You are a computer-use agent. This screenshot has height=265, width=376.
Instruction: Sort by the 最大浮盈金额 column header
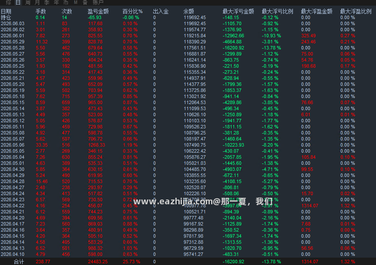click(316, 11)
